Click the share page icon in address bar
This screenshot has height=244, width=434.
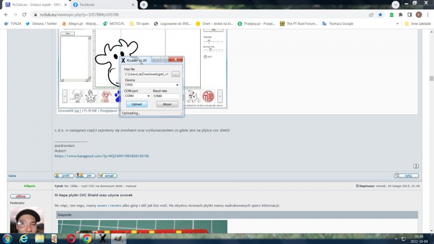point(371,15)
